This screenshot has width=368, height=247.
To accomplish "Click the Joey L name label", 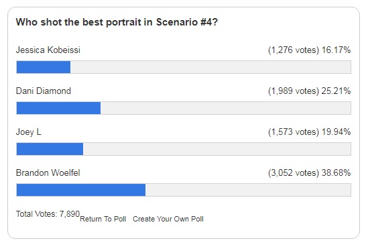I will point(29,132).
